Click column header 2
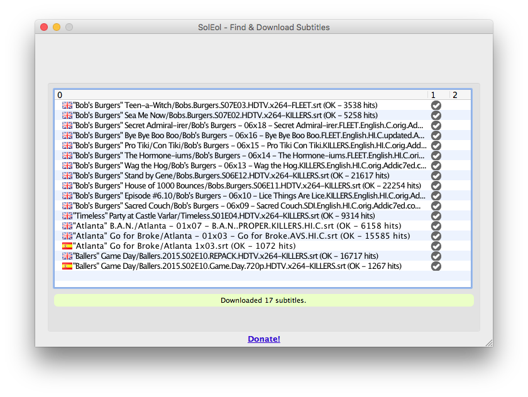 [460, 95]
